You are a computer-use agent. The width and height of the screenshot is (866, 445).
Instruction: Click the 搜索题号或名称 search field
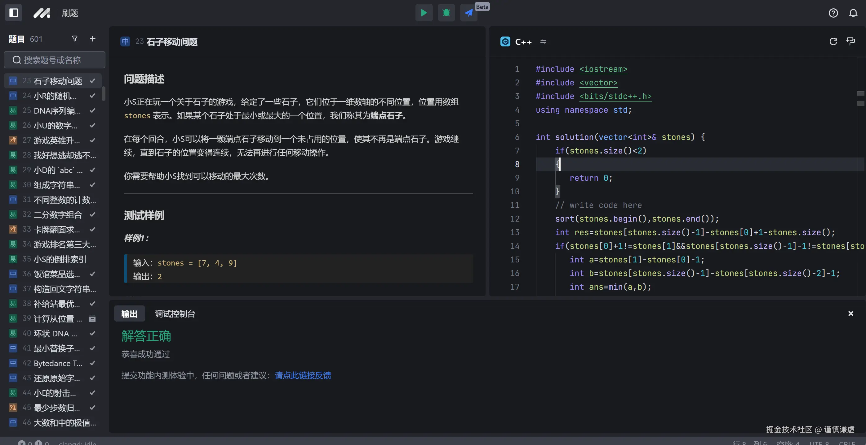point(54,60)
